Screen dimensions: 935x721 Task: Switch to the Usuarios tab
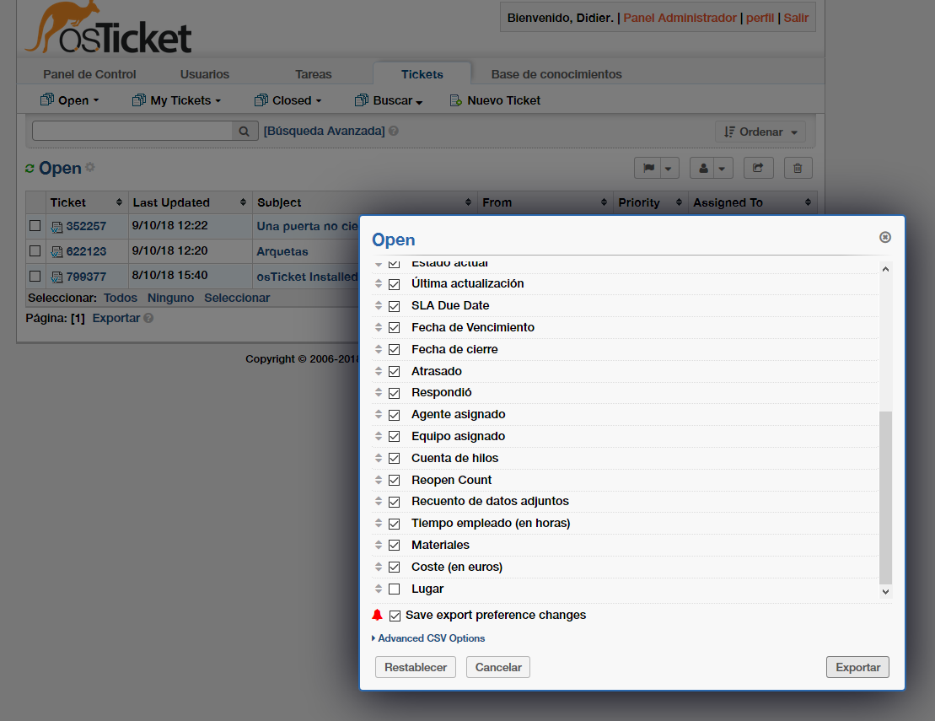pos(204,74)
